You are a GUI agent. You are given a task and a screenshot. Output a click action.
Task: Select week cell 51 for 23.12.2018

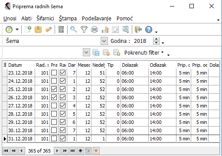[99, 73]
